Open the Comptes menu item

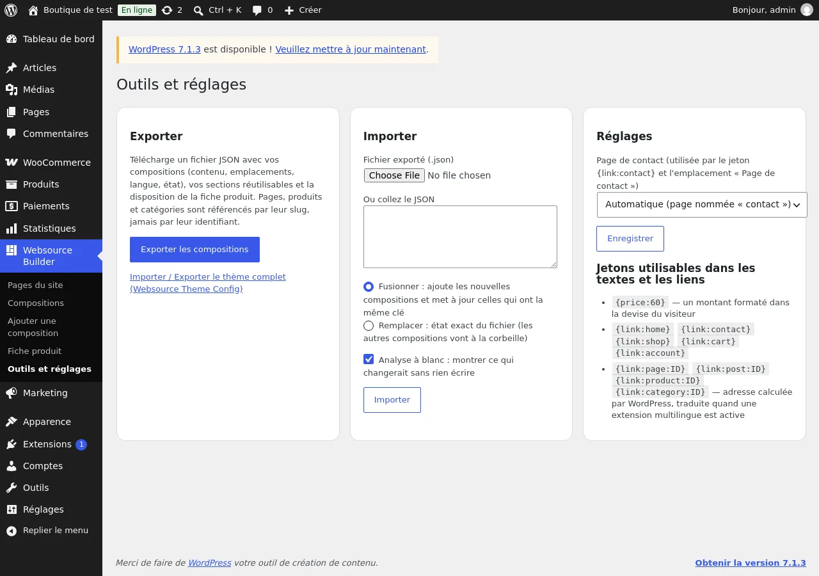51,466
